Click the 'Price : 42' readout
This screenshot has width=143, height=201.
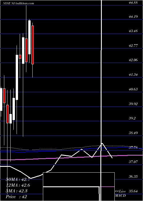click(x=16, y=197)
